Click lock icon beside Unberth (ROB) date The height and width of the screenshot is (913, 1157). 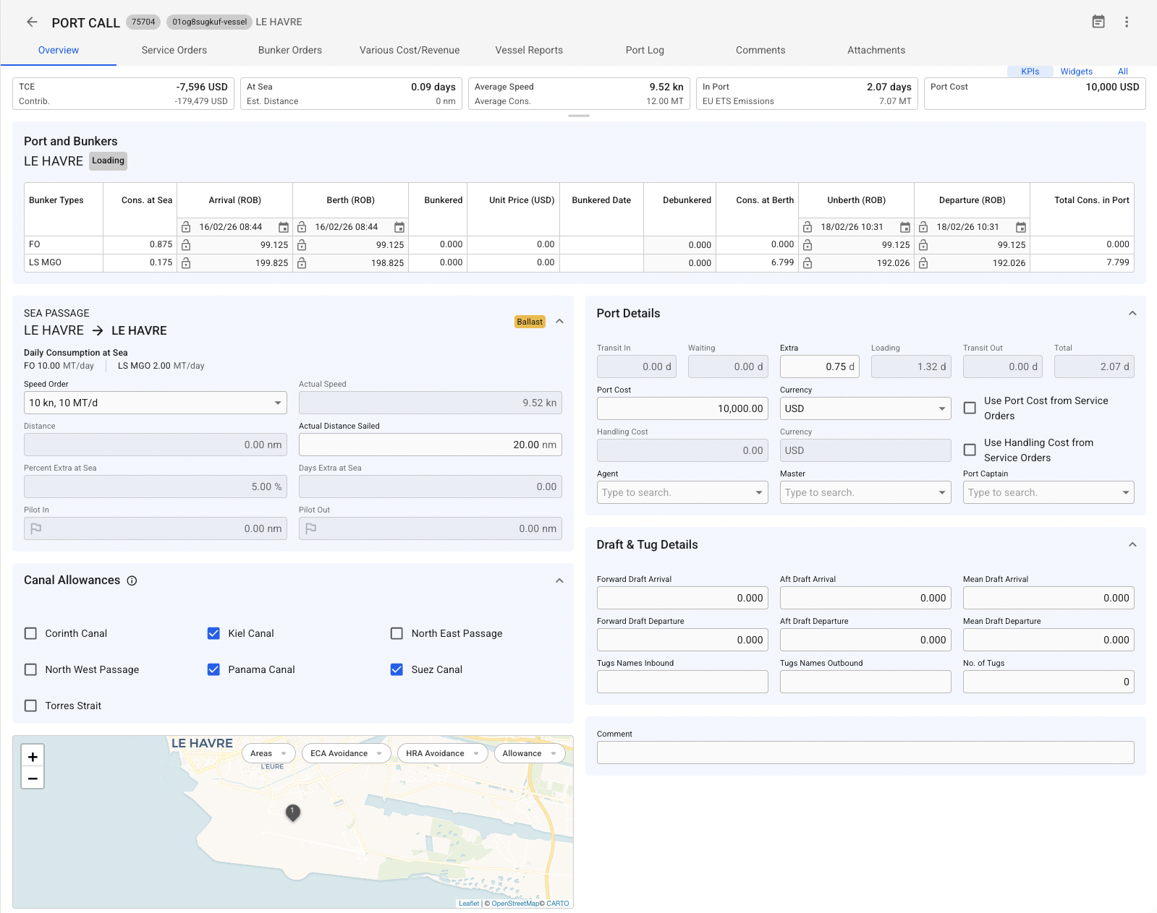click(x=808, y=227)
